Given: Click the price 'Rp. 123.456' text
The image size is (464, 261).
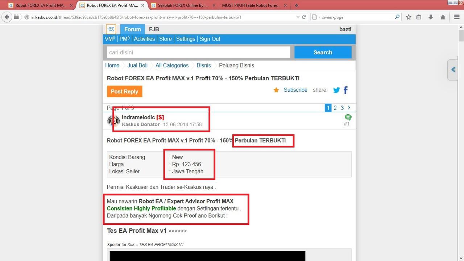Looking at the screenshot, I should click(x=186, y=164).
